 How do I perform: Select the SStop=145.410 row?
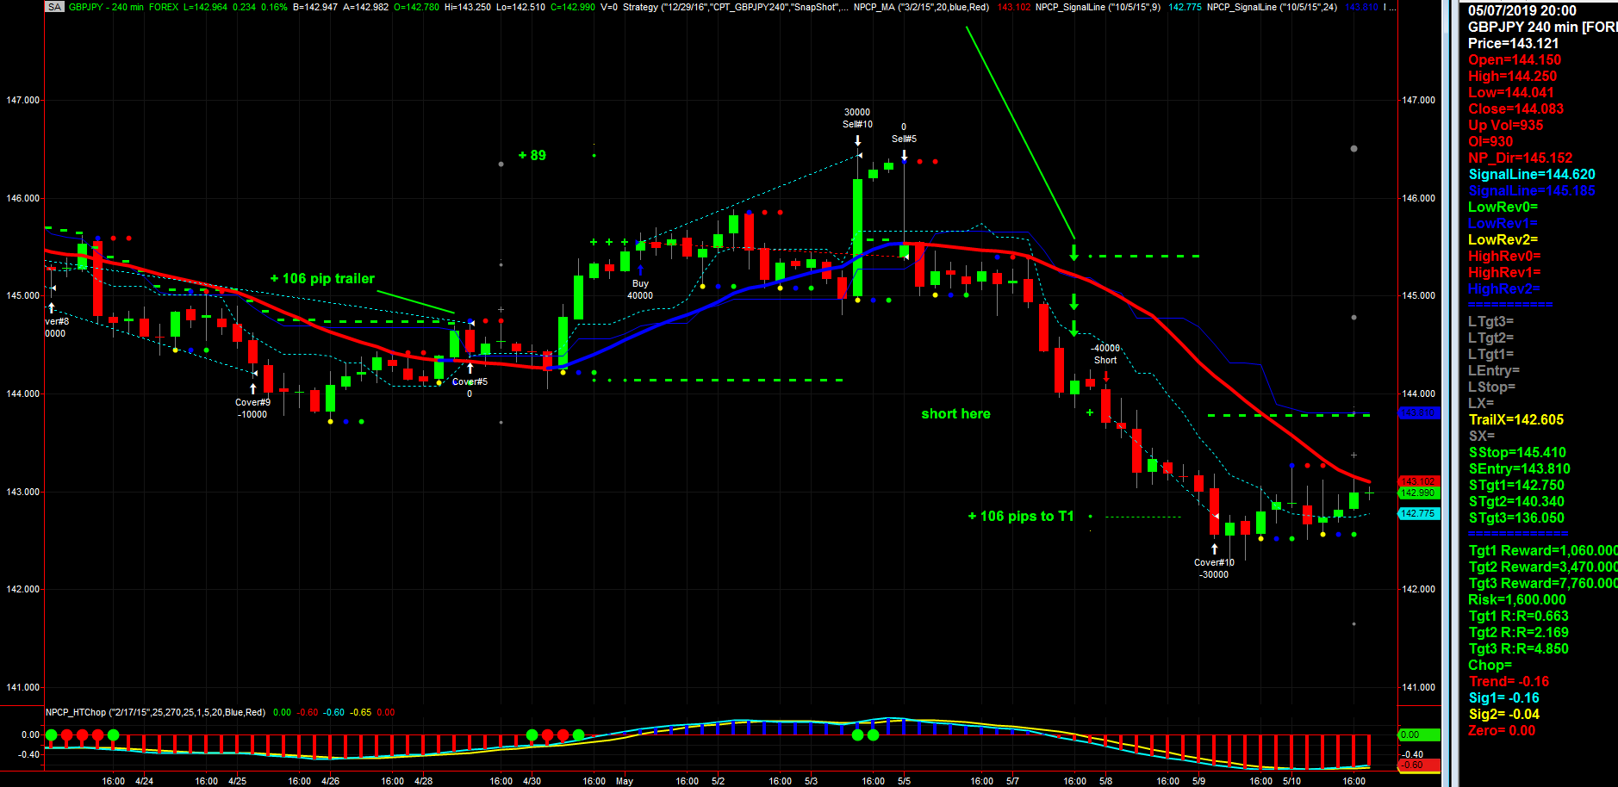point(1517,452)
